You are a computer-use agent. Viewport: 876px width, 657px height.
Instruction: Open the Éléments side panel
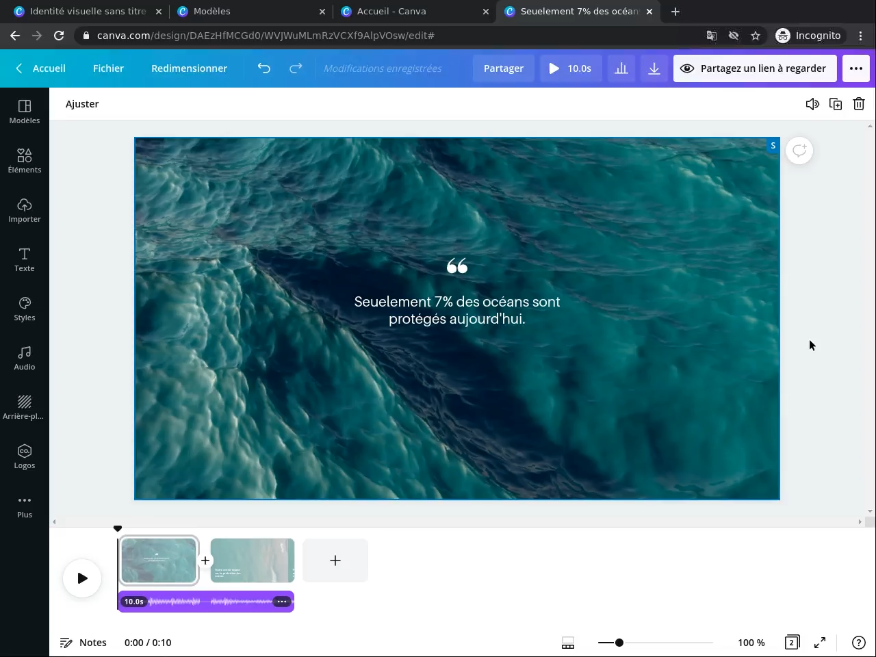click(25, 161)
